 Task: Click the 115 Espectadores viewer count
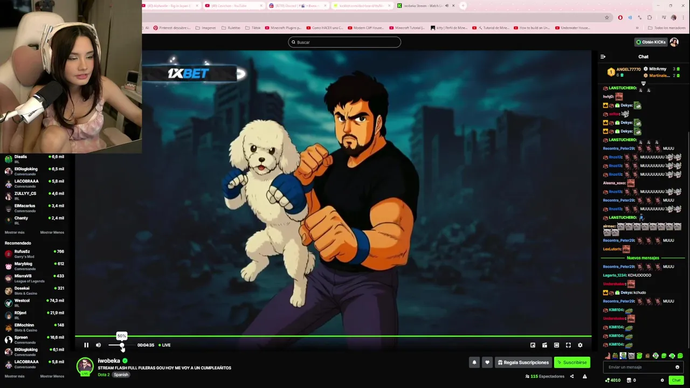pos(545,376)
